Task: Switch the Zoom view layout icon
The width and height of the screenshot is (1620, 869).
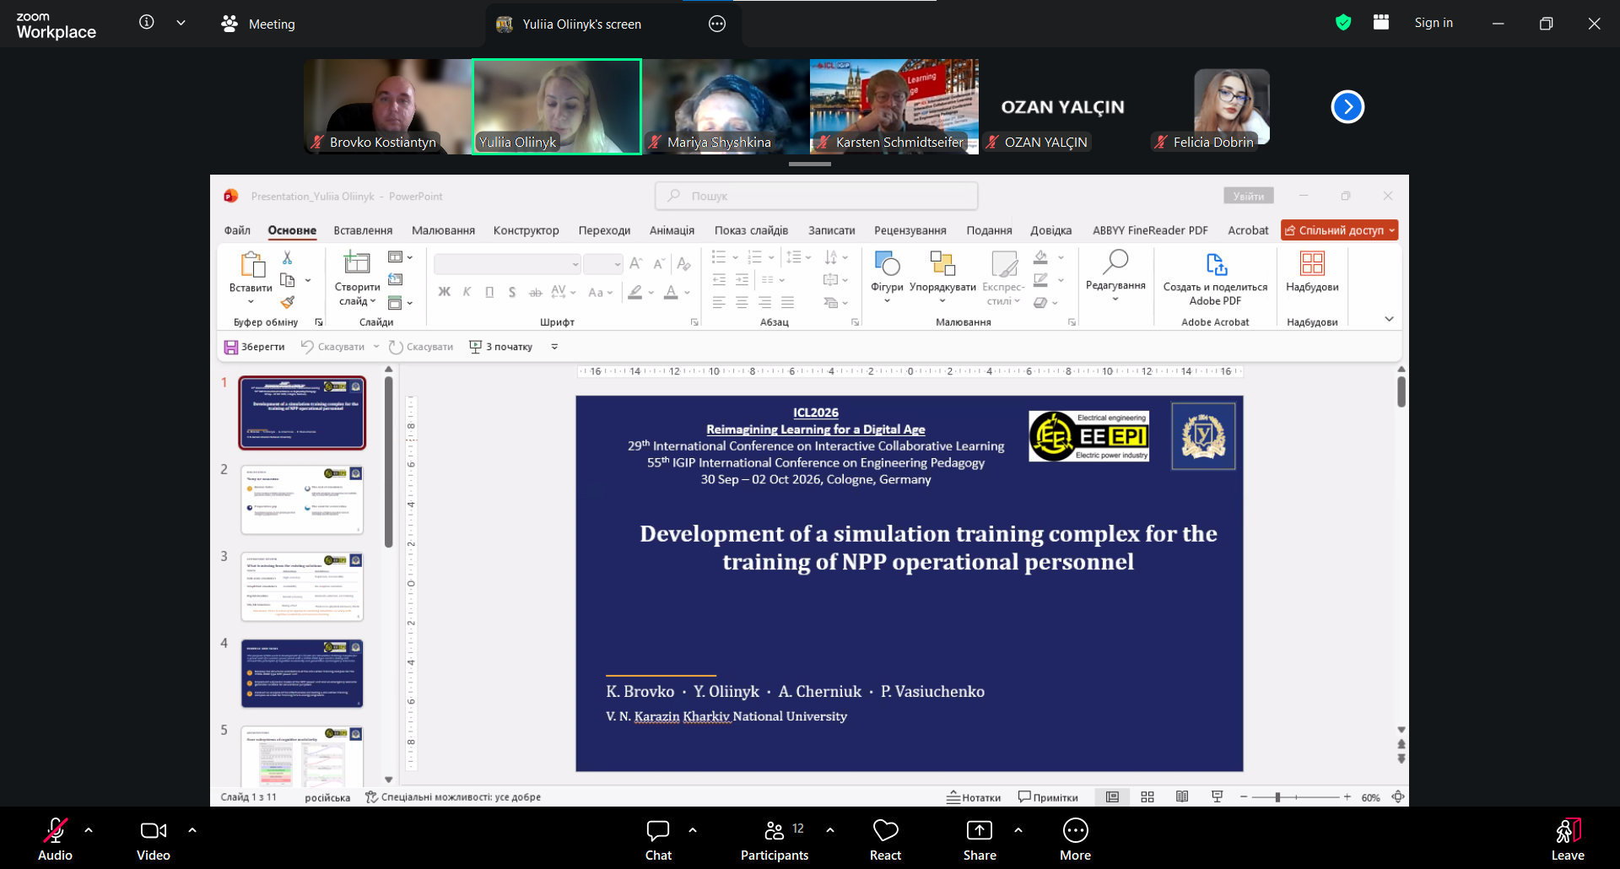Action: (1381, 23)
